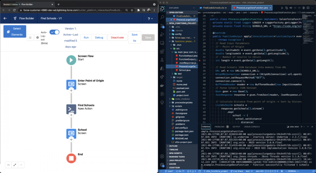Screen dimensions: 316x173
Task: Zoom out the flow canvas
Action: point(8,165)
